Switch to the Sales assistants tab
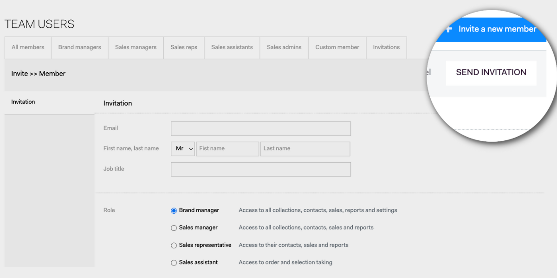 pyautogui.click(x=232, y=47)
